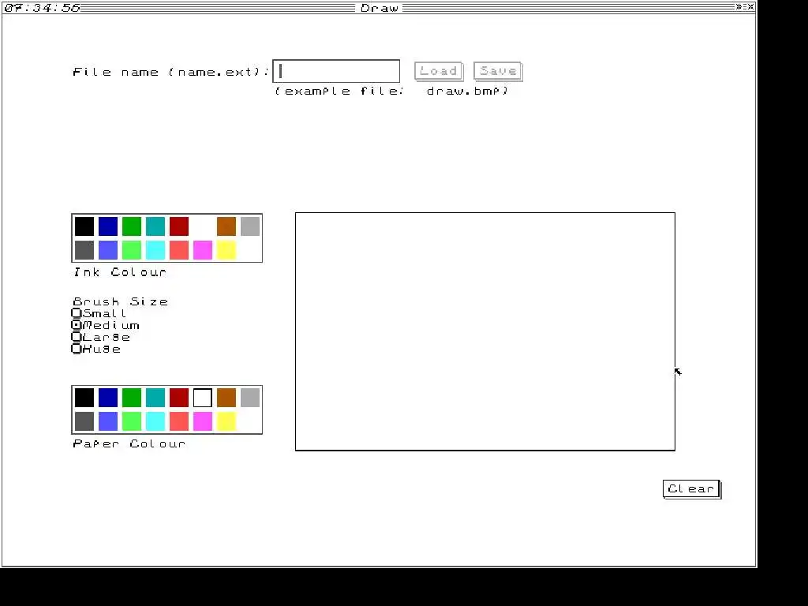This screenshot has height=606, width=808.
Task: Pick brown in the Ink Colour palette
Action: coord(226,226)
